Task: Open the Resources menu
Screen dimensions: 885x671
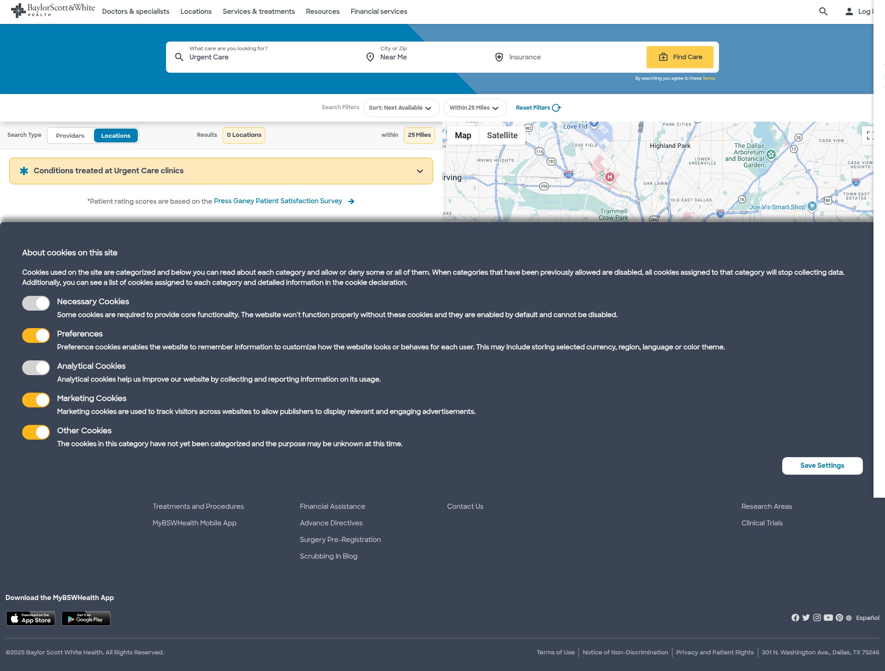Action: 323,12
